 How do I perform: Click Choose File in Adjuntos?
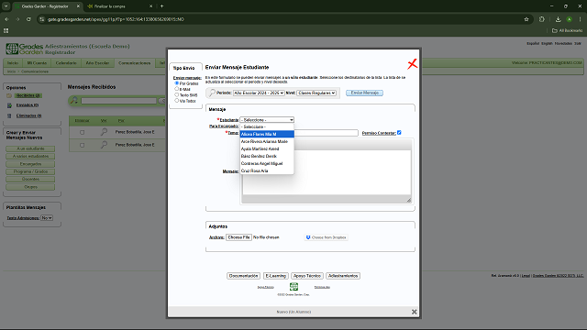[x=238, y=237]
